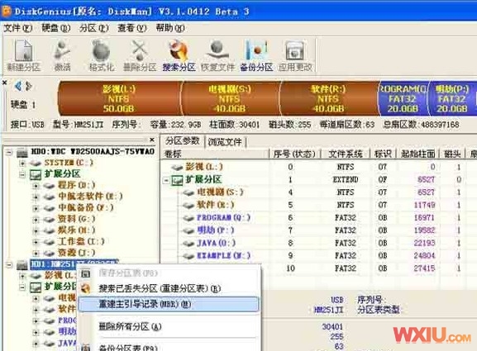Click the 新建分区 toolbar icon
The image size is (477, 351).
(24, 56)
